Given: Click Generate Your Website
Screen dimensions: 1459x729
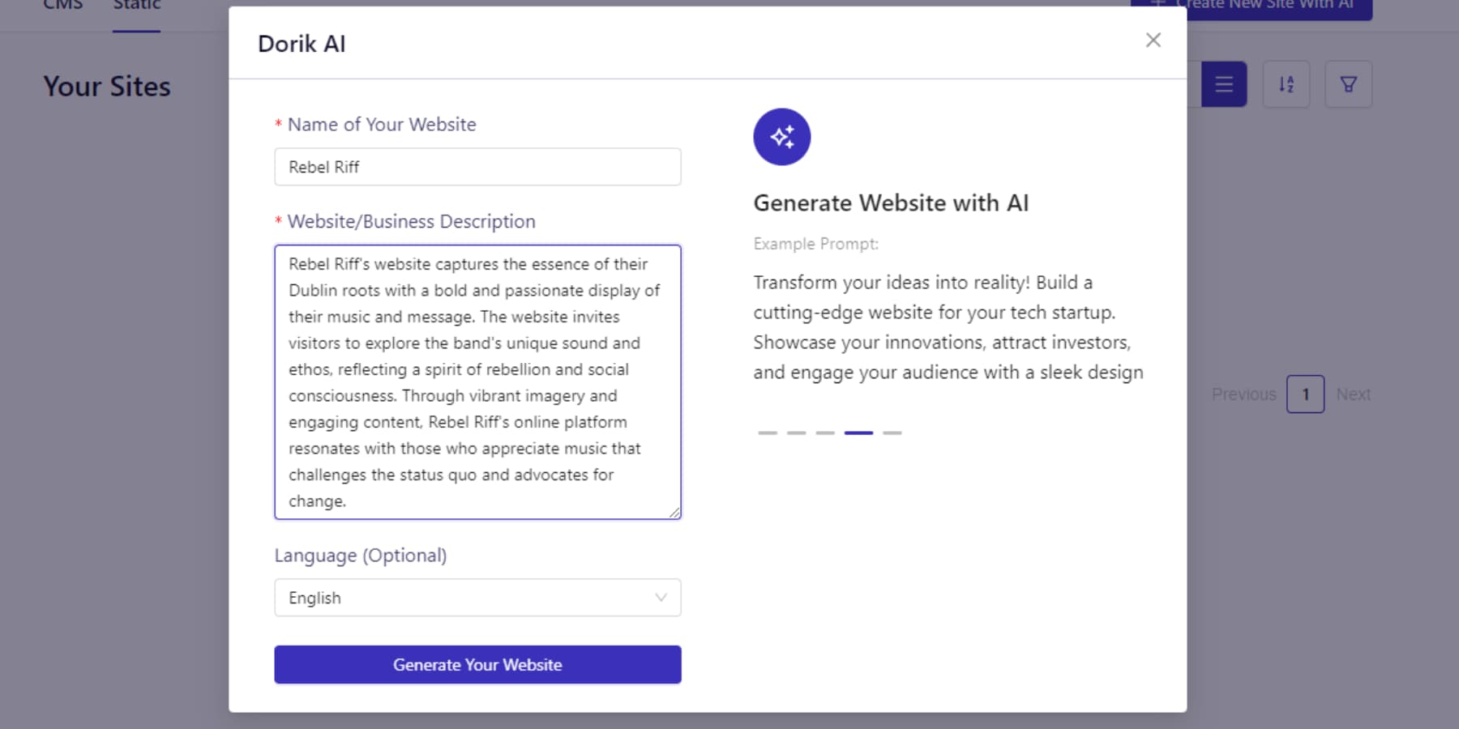Looking at the screenshot, I should coord(477,664).
